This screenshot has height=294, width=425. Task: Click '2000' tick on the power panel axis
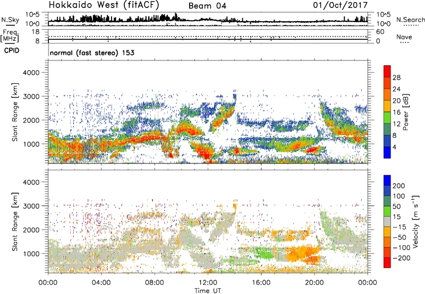point(31,120)
